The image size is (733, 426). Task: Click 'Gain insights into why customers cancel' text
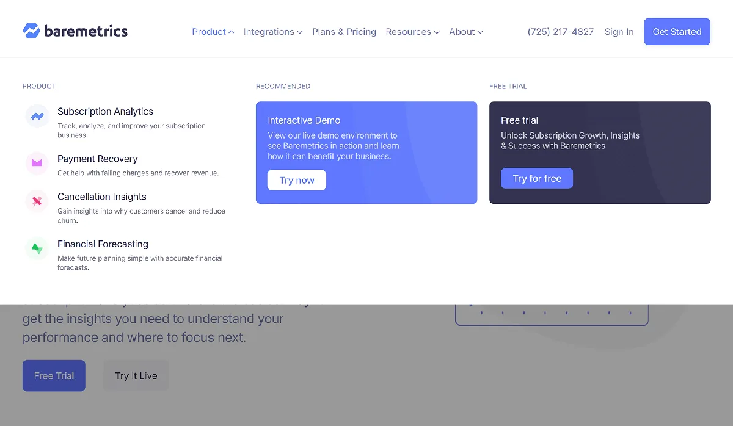click(x=141, y=215)
